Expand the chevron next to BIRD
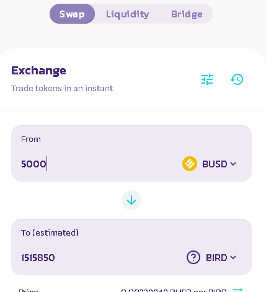Viewport: 266px width, 292px height. [233, 257]
